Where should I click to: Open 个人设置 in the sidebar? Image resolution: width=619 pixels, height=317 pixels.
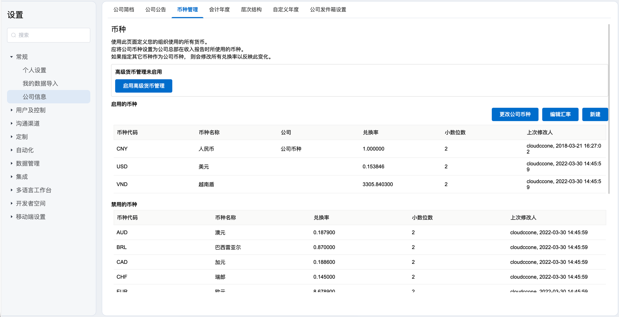tap(34, 70)
